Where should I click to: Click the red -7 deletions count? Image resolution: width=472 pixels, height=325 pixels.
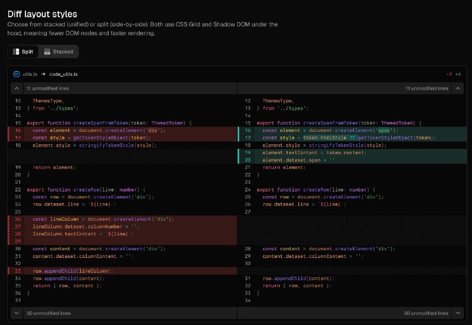tap(449, 74)
